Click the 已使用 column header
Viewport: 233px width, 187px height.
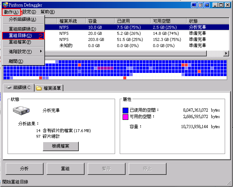133,21
